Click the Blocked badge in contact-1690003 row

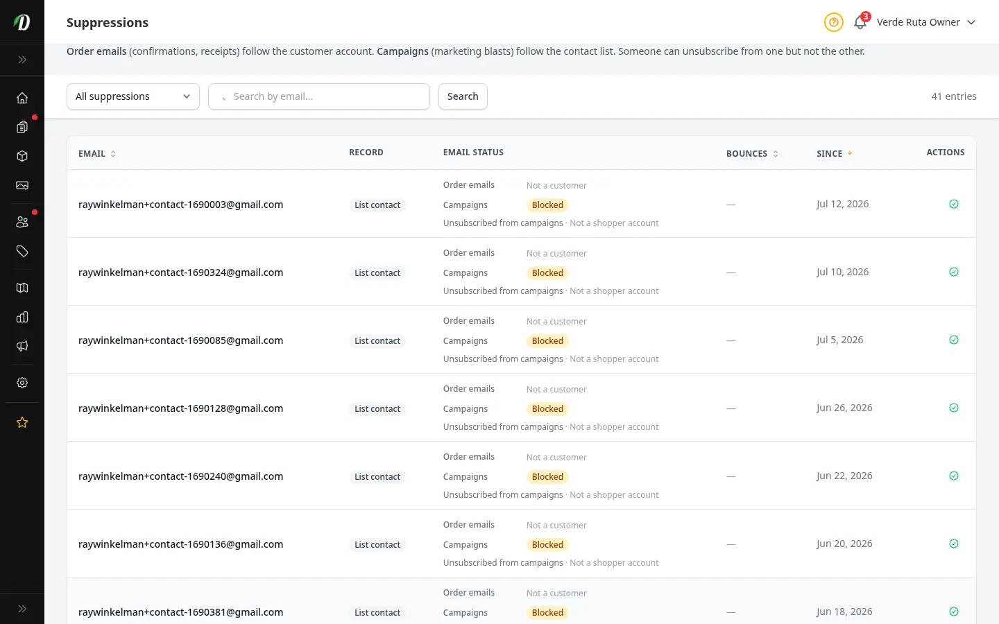(x=547, y=205)
